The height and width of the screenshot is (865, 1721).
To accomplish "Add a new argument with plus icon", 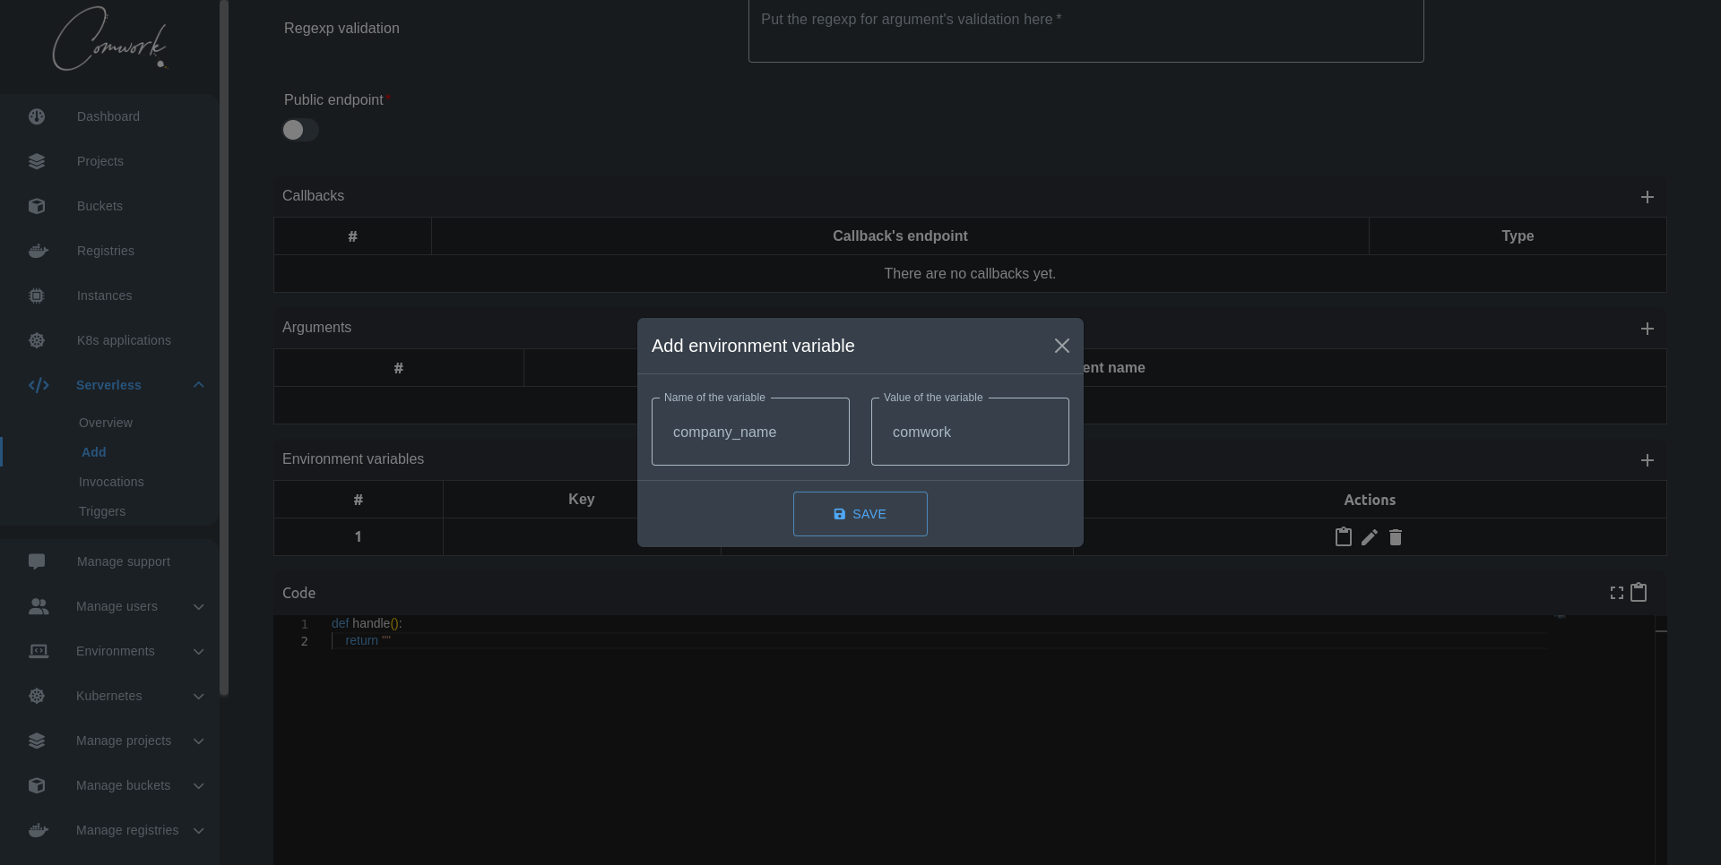I will 1647,329.
